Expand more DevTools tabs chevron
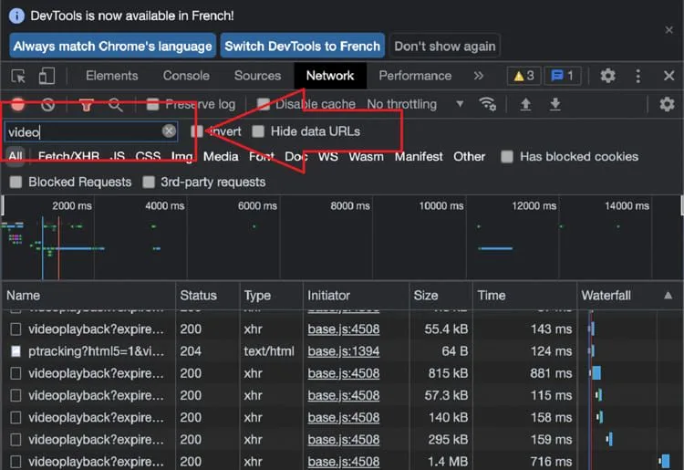684x470 pixels. pos(479,76)
